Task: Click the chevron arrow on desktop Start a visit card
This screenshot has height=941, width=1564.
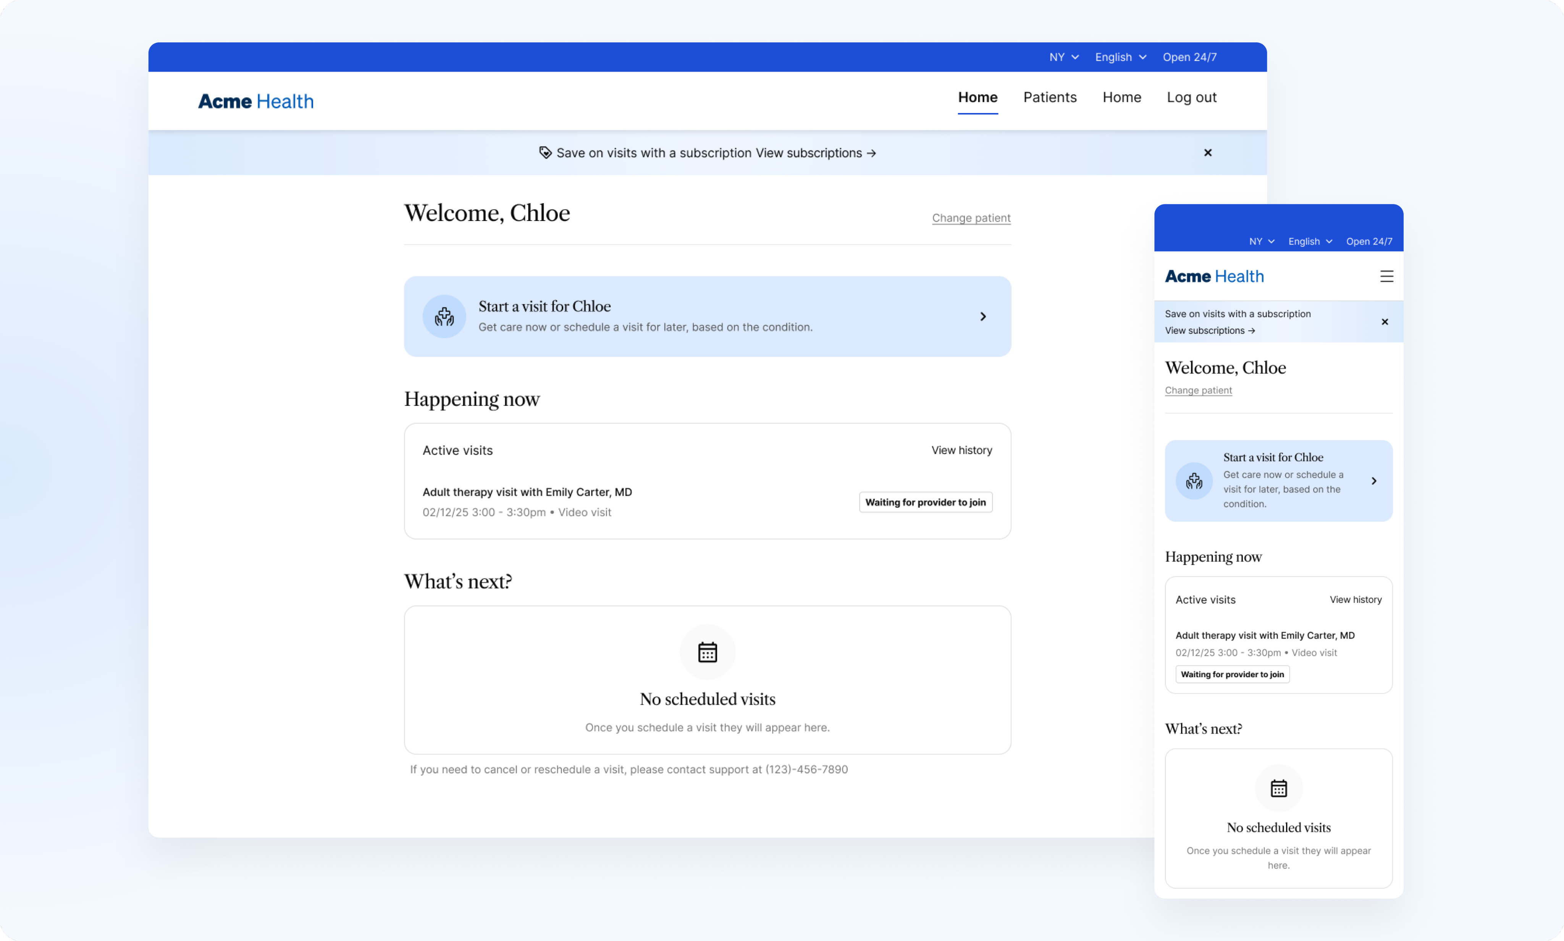Action: (x=983, y=316)
